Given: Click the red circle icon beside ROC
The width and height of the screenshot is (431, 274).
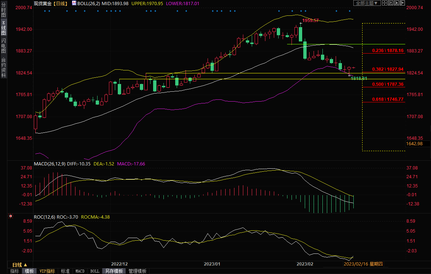Looking at the screenshot, I should (x=10, y=216).
